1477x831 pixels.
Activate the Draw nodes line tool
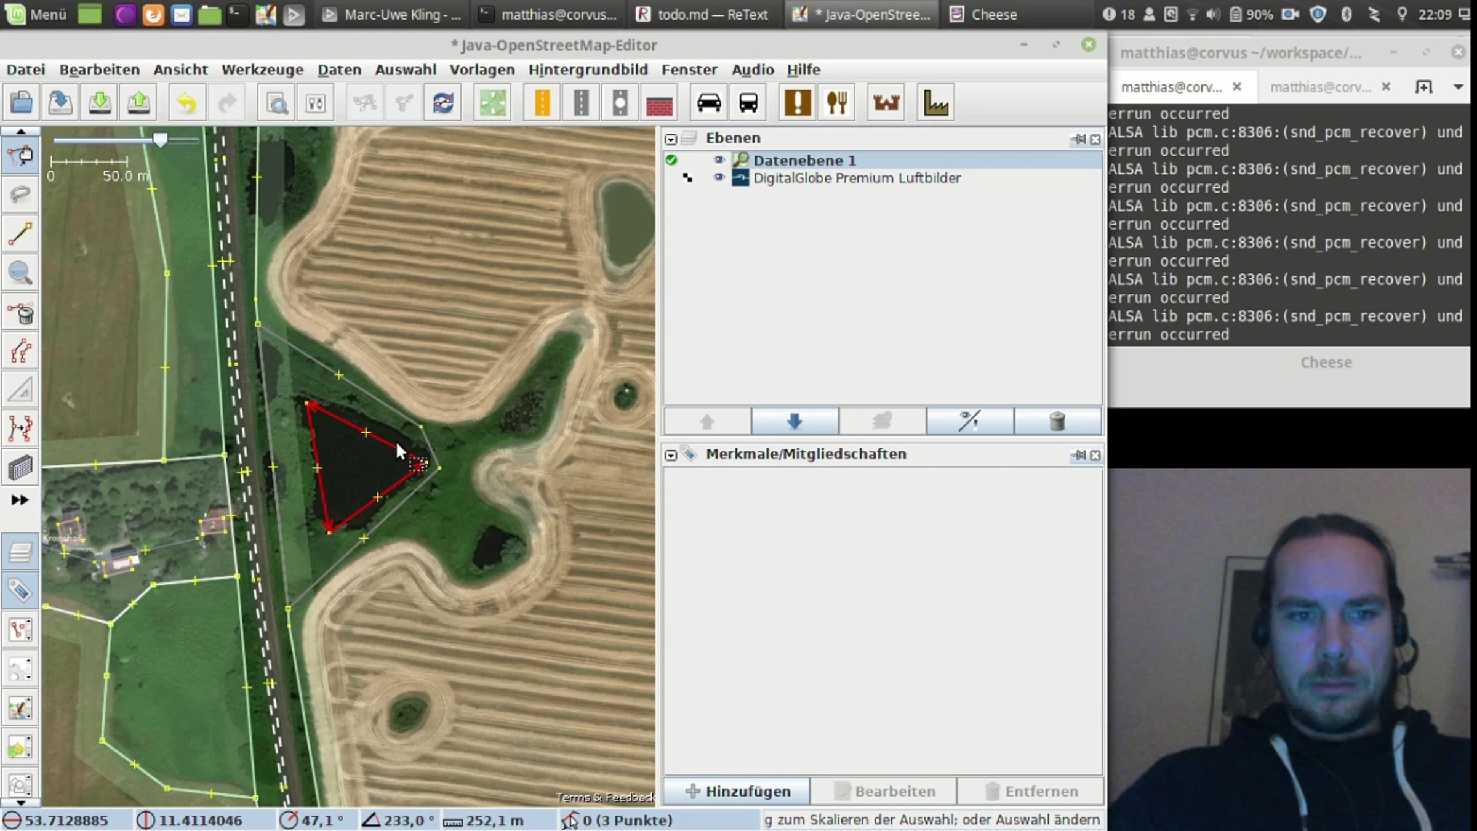(x=20, y=234)
